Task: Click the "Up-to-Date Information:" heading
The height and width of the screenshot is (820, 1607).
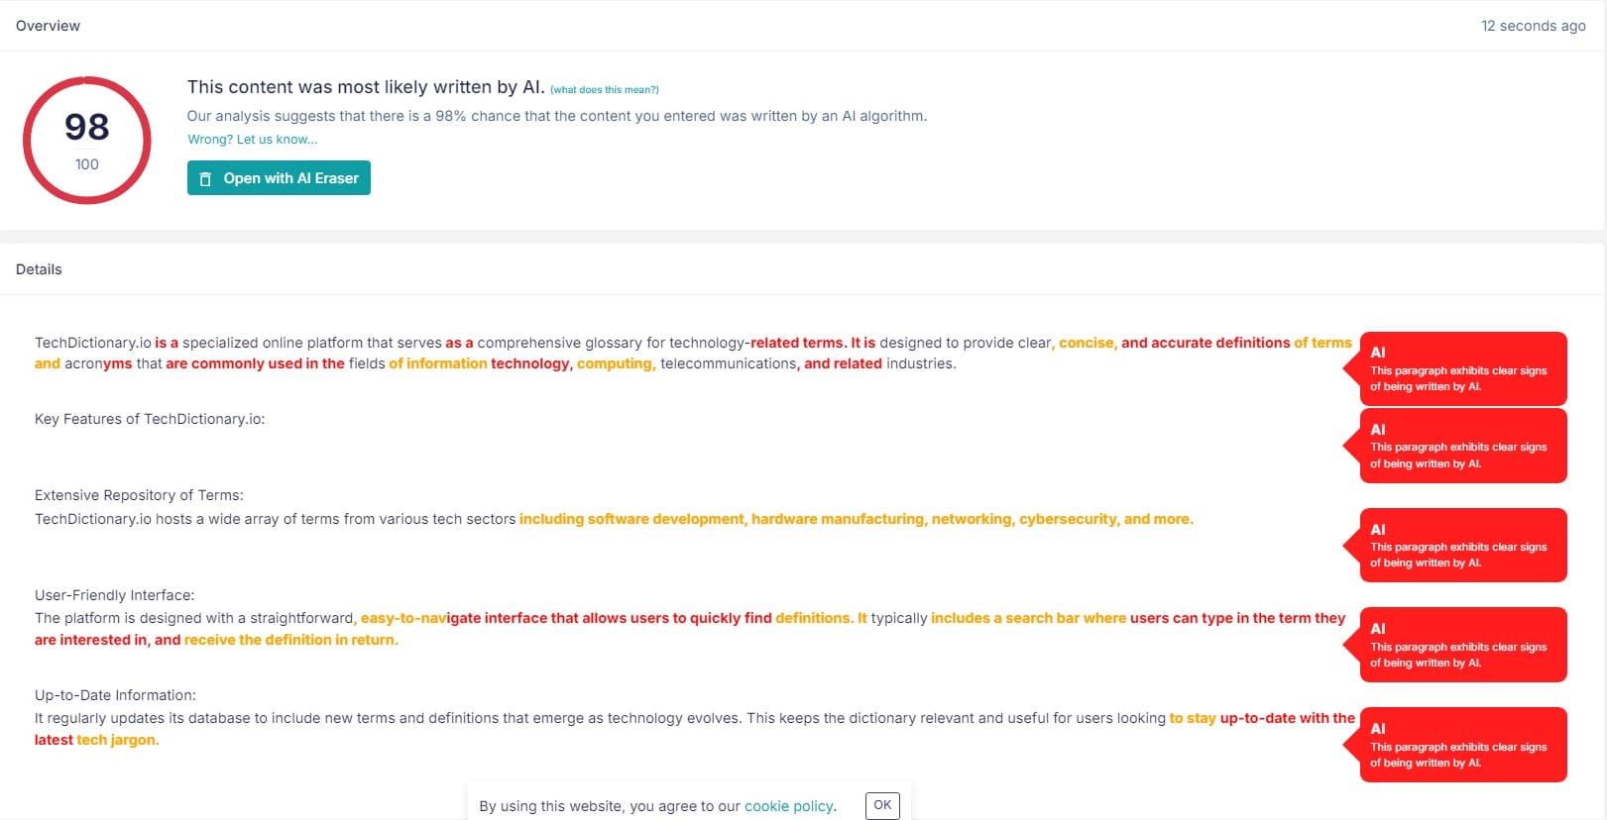Action: [x=115, y=695]
